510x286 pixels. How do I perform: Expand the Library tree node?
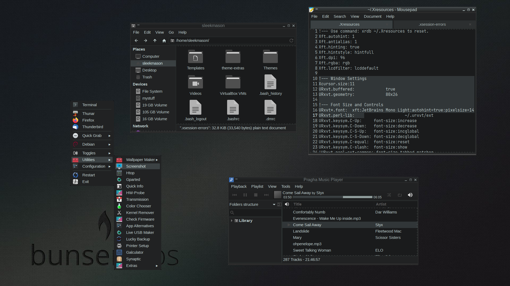click(x=231, y=220)
